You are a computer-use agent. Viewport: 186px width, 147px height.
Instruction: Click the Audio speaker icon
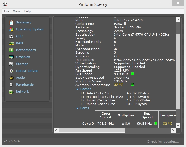click(x=11, y=78)
